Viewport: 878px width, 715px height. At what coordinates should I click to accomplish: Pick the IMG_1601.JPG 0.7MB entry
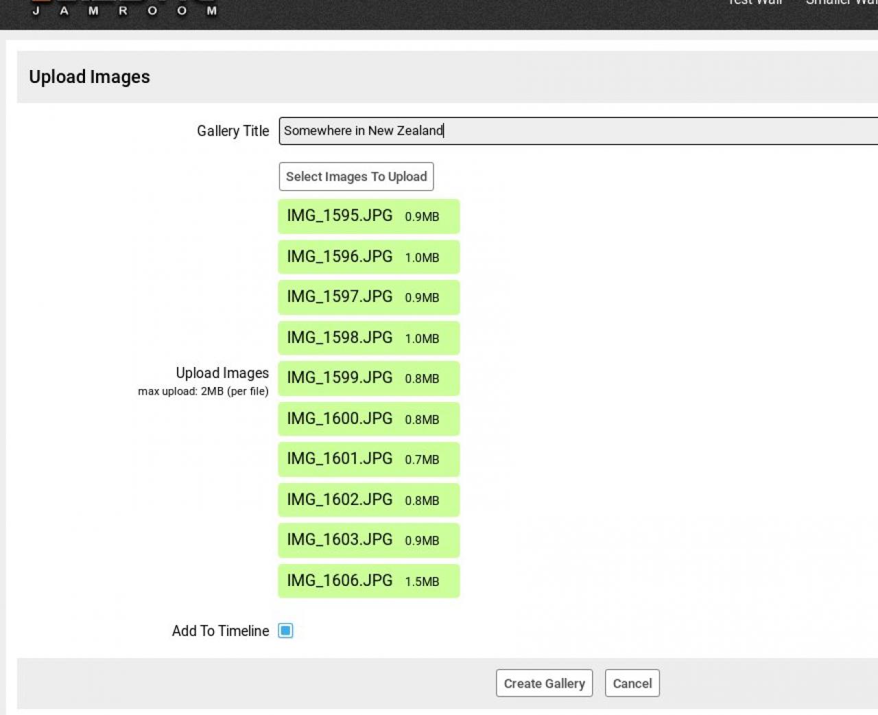click(368, 459)
